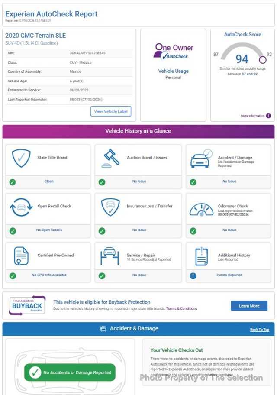
Task: Click the 1 Year AutoCheck Buyback logo
Action: (27, 305)
